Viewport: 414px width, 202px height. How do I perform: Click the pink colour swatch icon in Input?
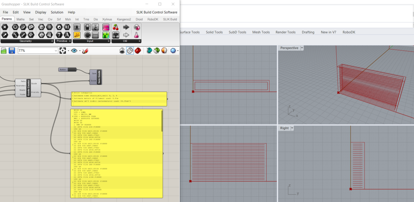pyautogui.click(x=106, y=27)
